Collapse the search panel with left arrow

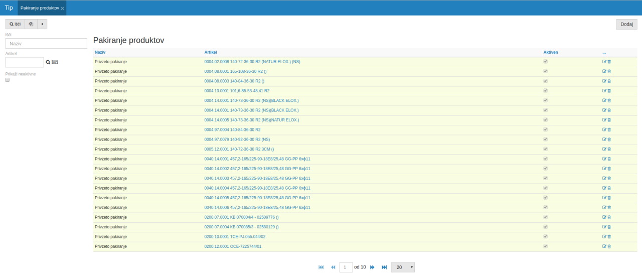click(x=43, y=24)
